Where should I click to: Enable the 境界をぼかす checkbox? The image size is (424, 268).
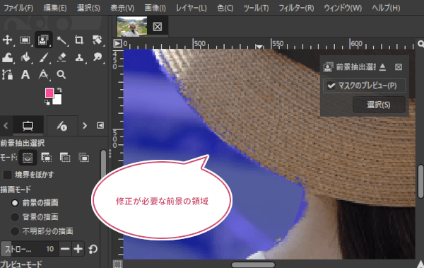pos(7,175)
